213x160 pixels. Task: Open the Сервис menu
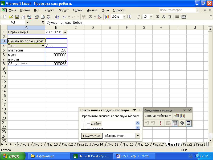78,10
